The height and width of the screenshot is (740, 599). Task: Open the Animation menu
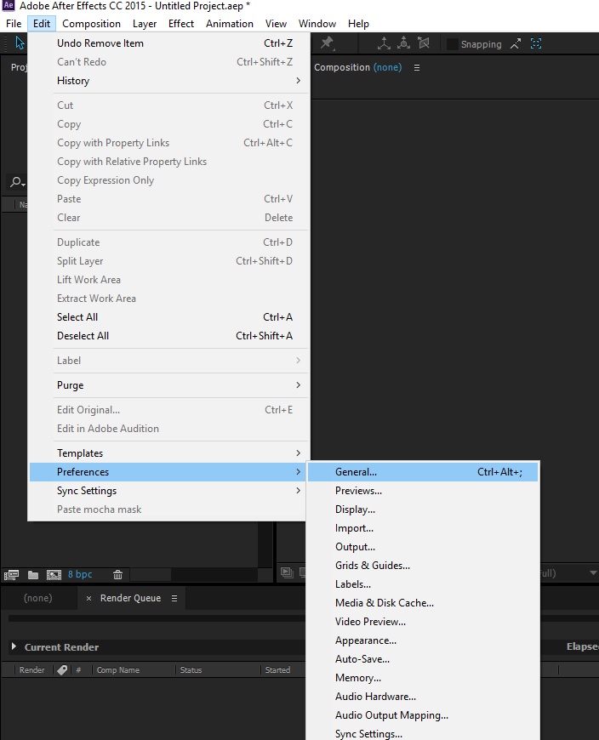tap(230, 24)
